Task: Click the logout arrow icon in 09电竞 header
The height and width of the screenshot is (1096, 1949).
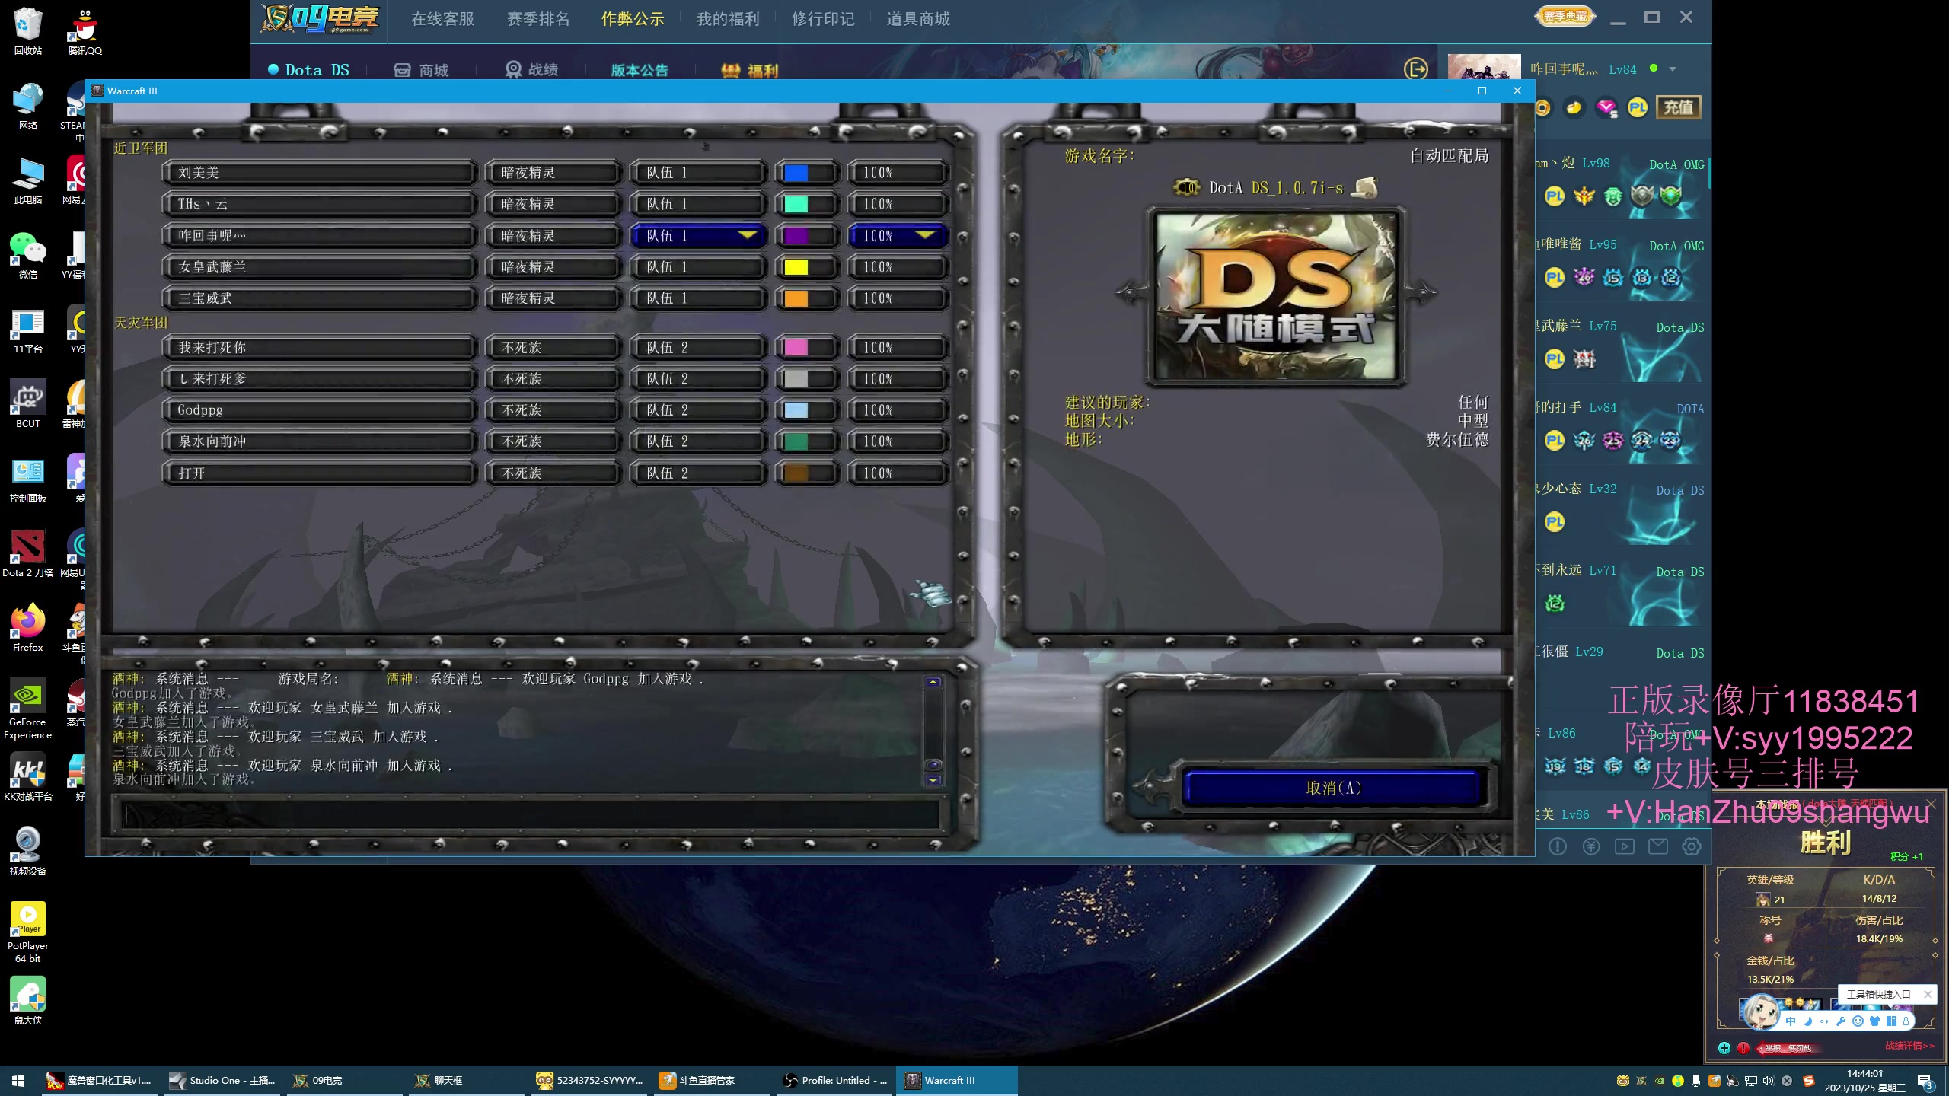Action: (1415, 69)
